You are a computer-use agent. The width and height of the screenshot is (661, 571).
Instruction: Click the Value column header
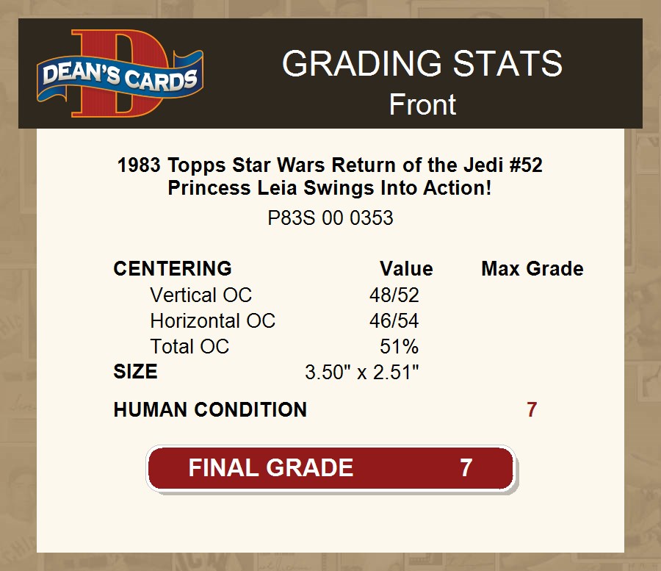pyautogui.click(x=406, y=269)
